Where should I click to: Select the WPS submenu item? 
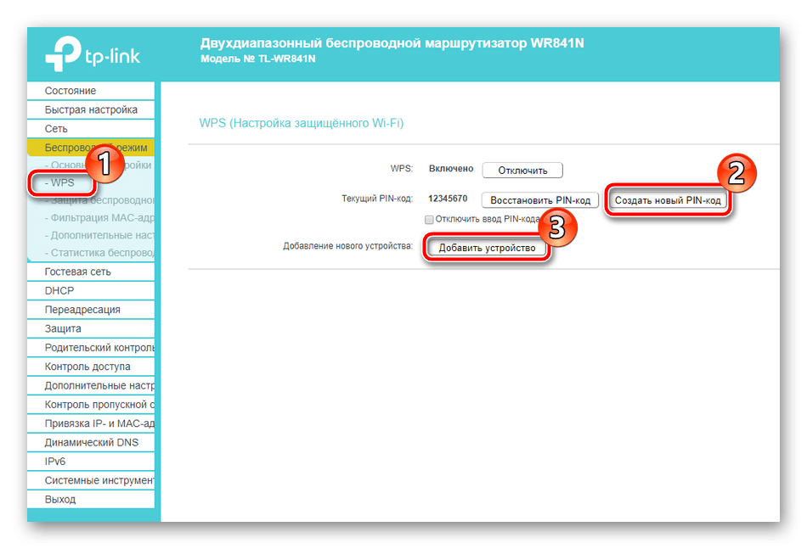62,182
